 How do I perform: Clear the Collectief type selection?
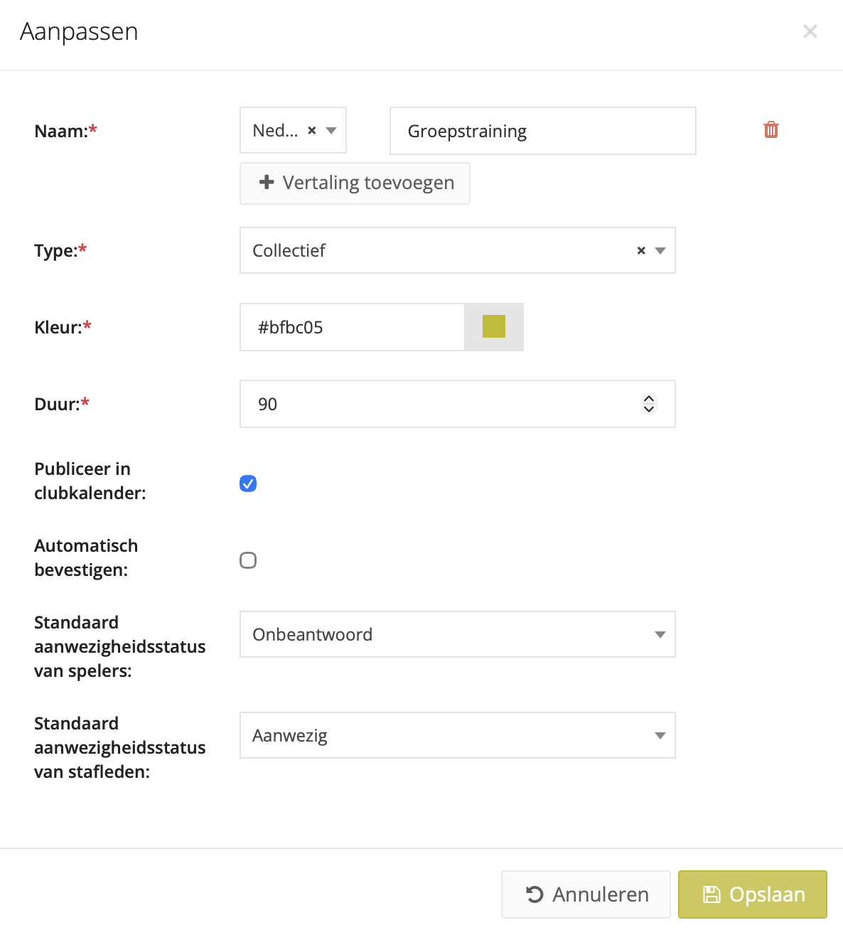641,250
